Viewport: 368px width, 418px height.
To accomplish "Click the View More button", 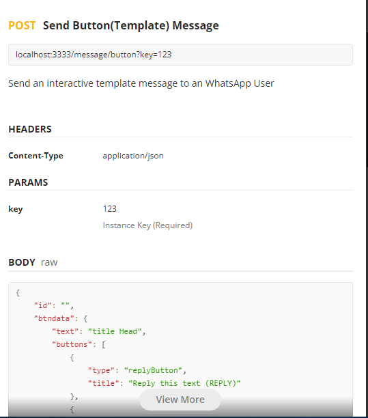I will (180, 400).
